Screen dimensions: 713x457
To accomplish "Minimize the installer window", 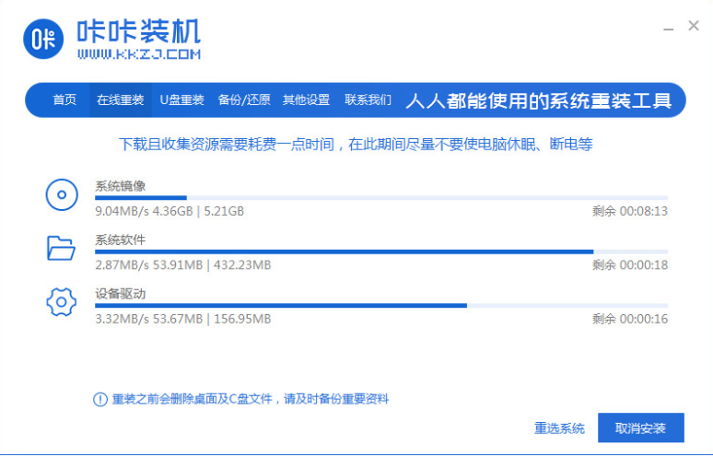I will 666,27.
